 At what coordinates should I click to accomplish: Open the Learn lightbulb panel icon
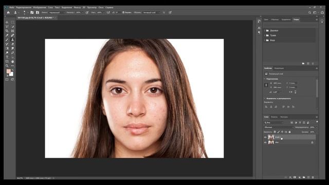coord(322,21)
